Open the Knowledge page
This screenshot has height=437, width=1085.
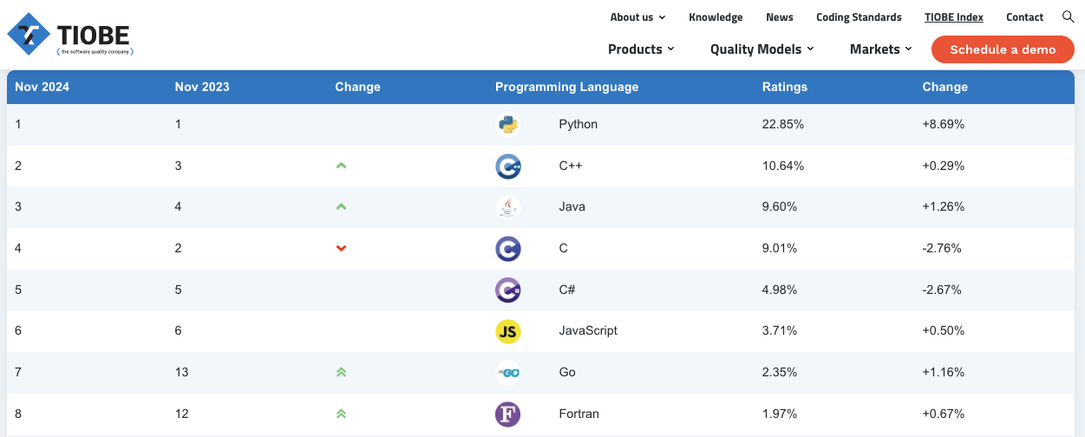point(716,17)
